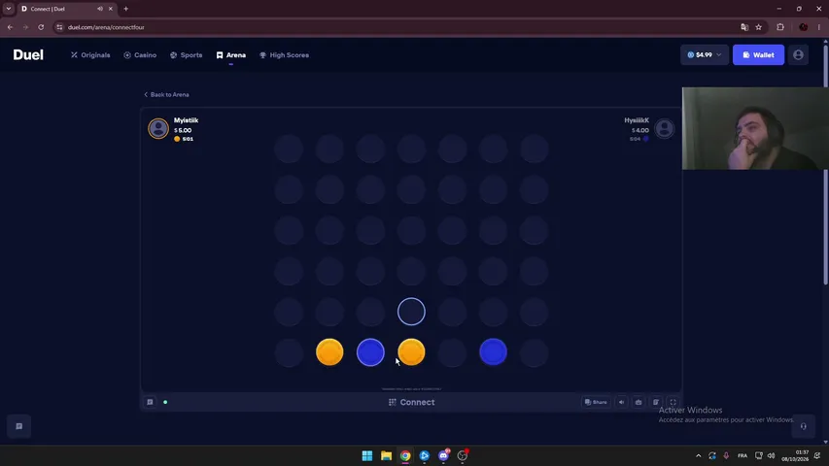Go back in the browser
This screenshot has width=829, height=466.
click(10, 27)
